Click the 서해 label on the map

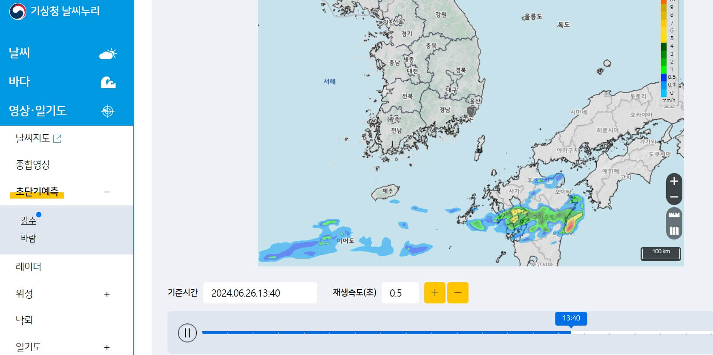tap(329, 81)
